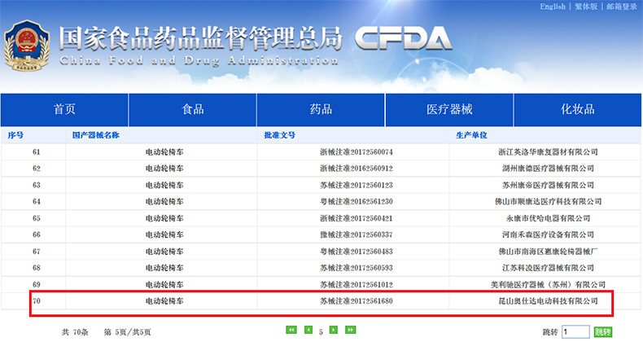Image resolution: width=643 pixels, height=342 pixels.
Task: Open the 食品 navigation tab
Action: pos(193,109)
